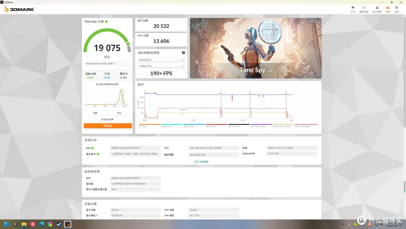
Task: Toggle the teal CPU temperature legend
Action: (x=172, y=125)
